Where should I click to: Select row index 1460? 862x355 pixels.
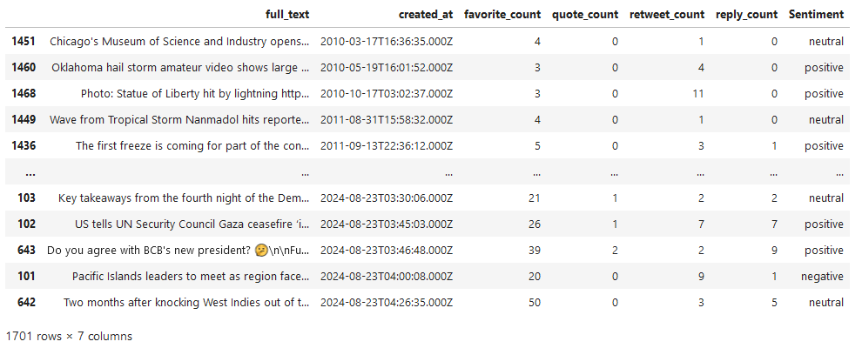tap(24, 68)
